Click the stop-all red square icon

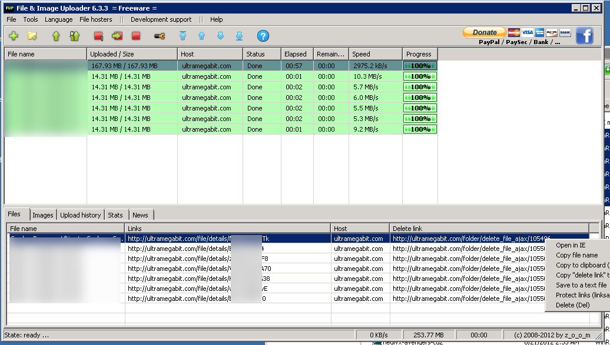point(136,36)
